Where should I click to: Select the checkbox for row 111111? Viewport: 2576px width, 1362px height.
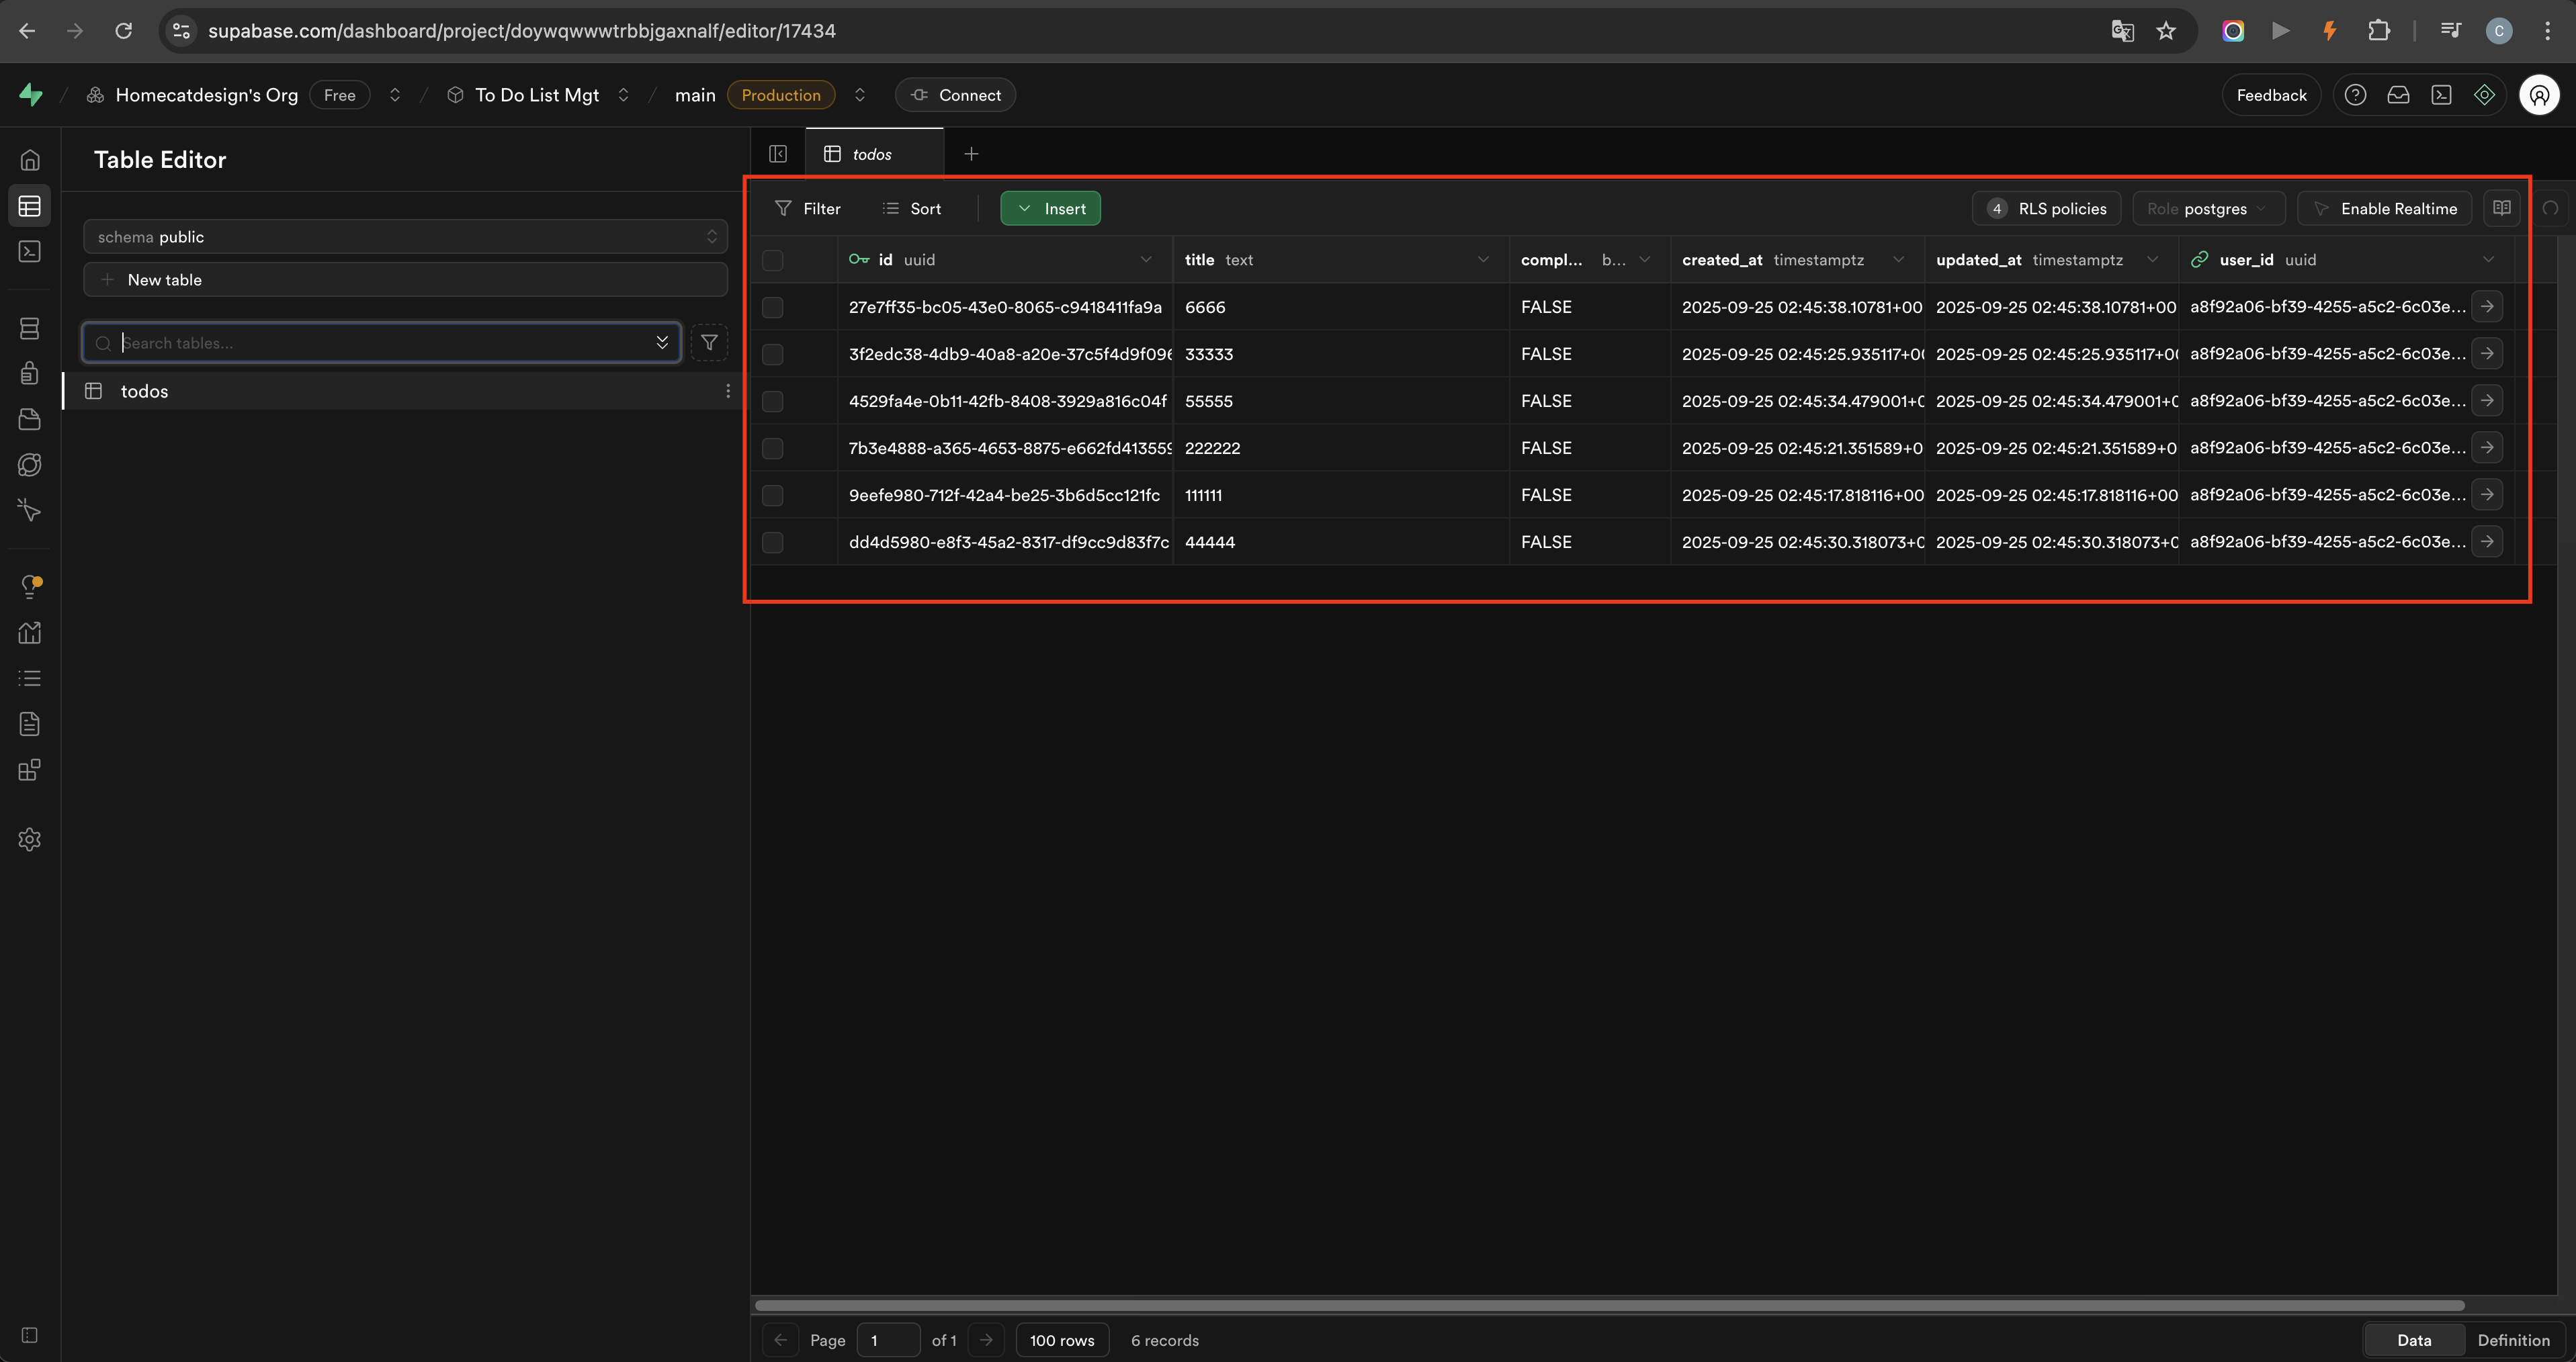tap(772, 496)
